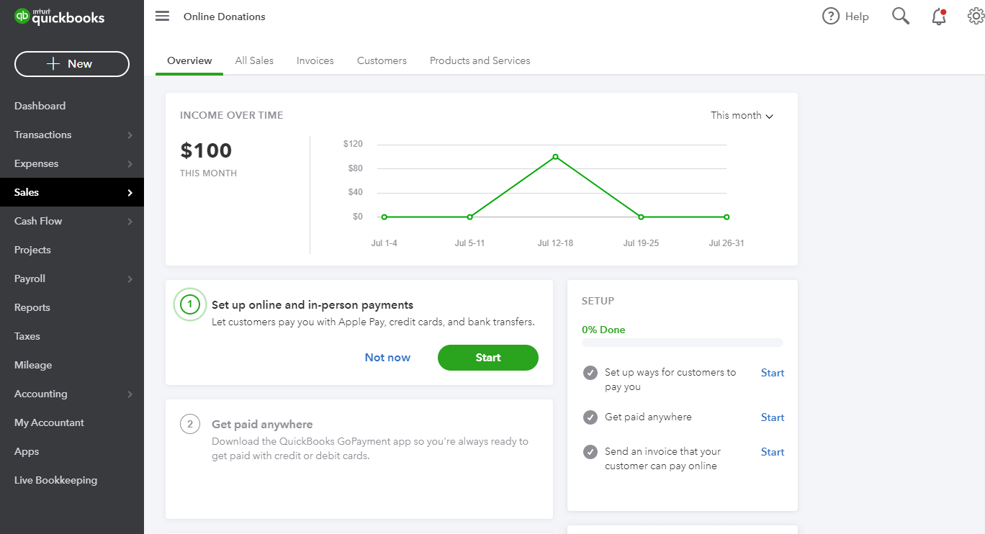Click the step 1 circle icon
The height and width of the screenshot is (534, 985).
[190, 305]
